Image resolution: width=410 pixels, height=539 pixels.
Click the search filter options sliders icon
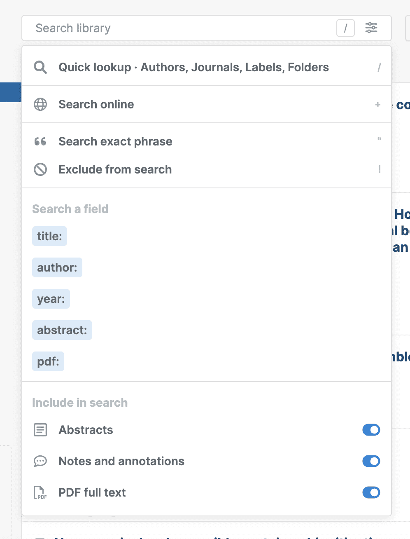[x=371, y=28]
